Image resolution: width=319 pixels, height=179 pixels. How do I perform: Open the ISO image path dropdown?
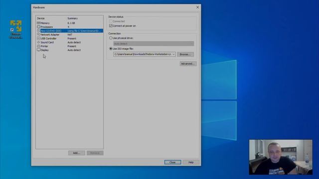pos(173,54)
